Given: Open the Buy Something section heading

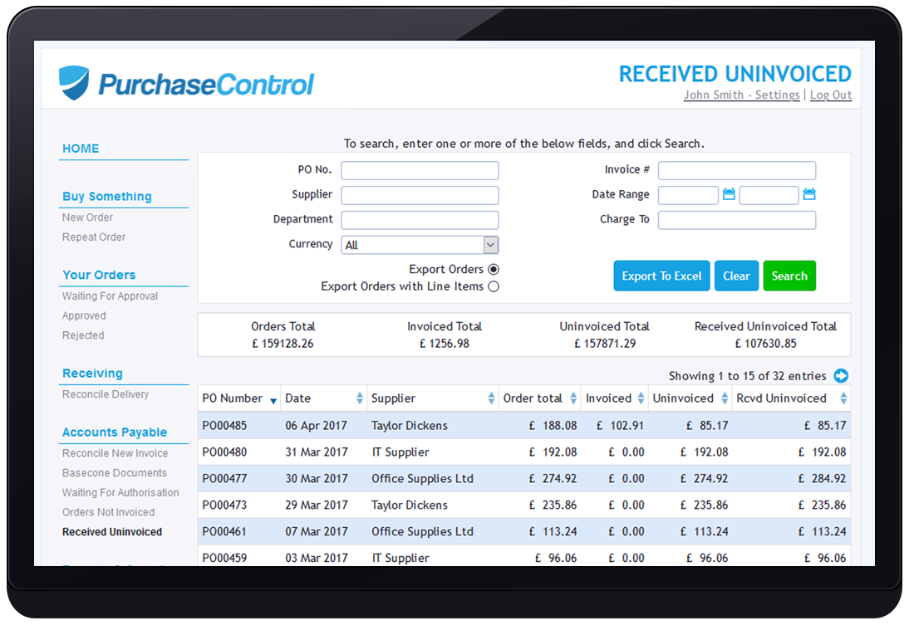Looking at the screenshot, I should click(107, 197).
